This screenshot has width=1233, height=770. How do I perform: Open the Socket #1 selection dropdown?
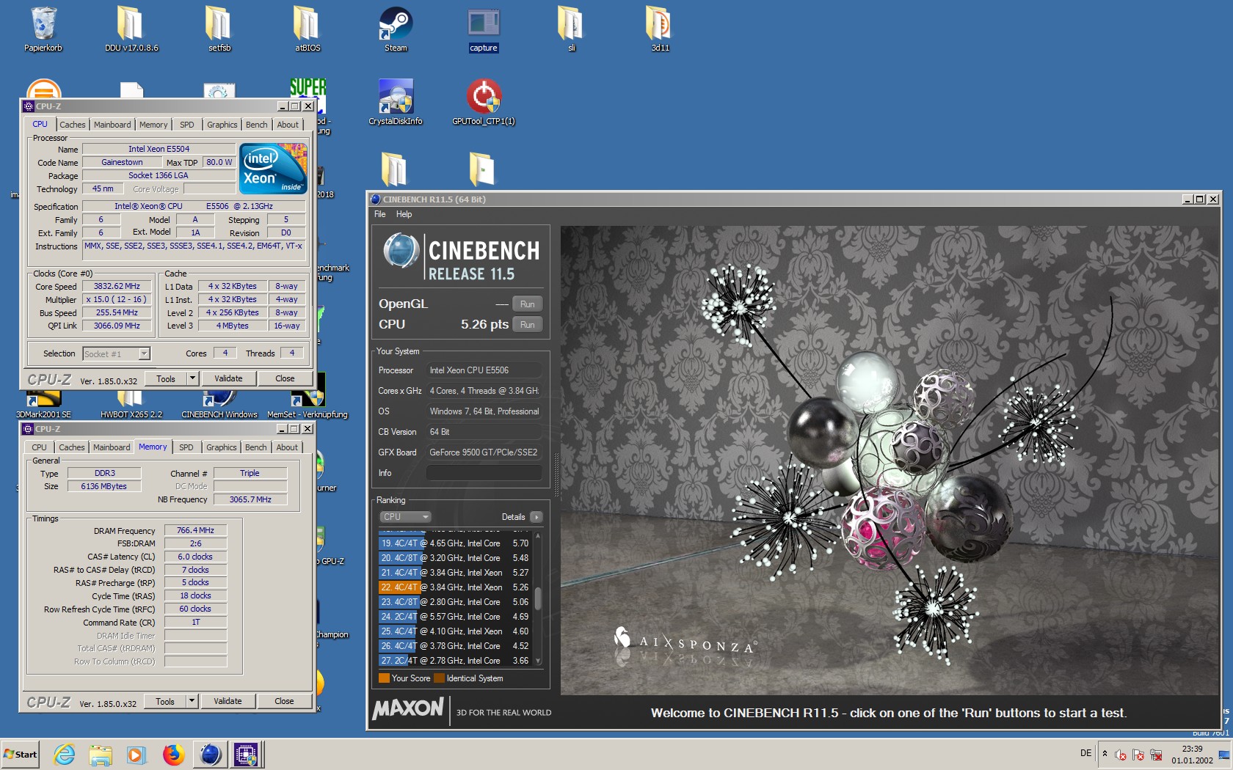pyautogui.click(x=144, y=354)
